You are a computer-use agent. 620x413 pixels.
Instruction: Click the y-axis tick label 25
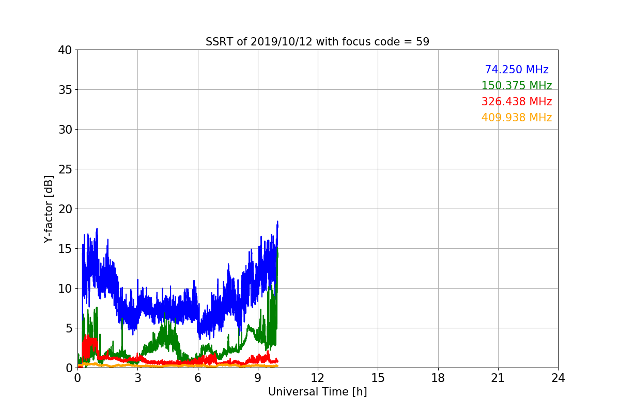pyautogui.click(x=65, y=169)
